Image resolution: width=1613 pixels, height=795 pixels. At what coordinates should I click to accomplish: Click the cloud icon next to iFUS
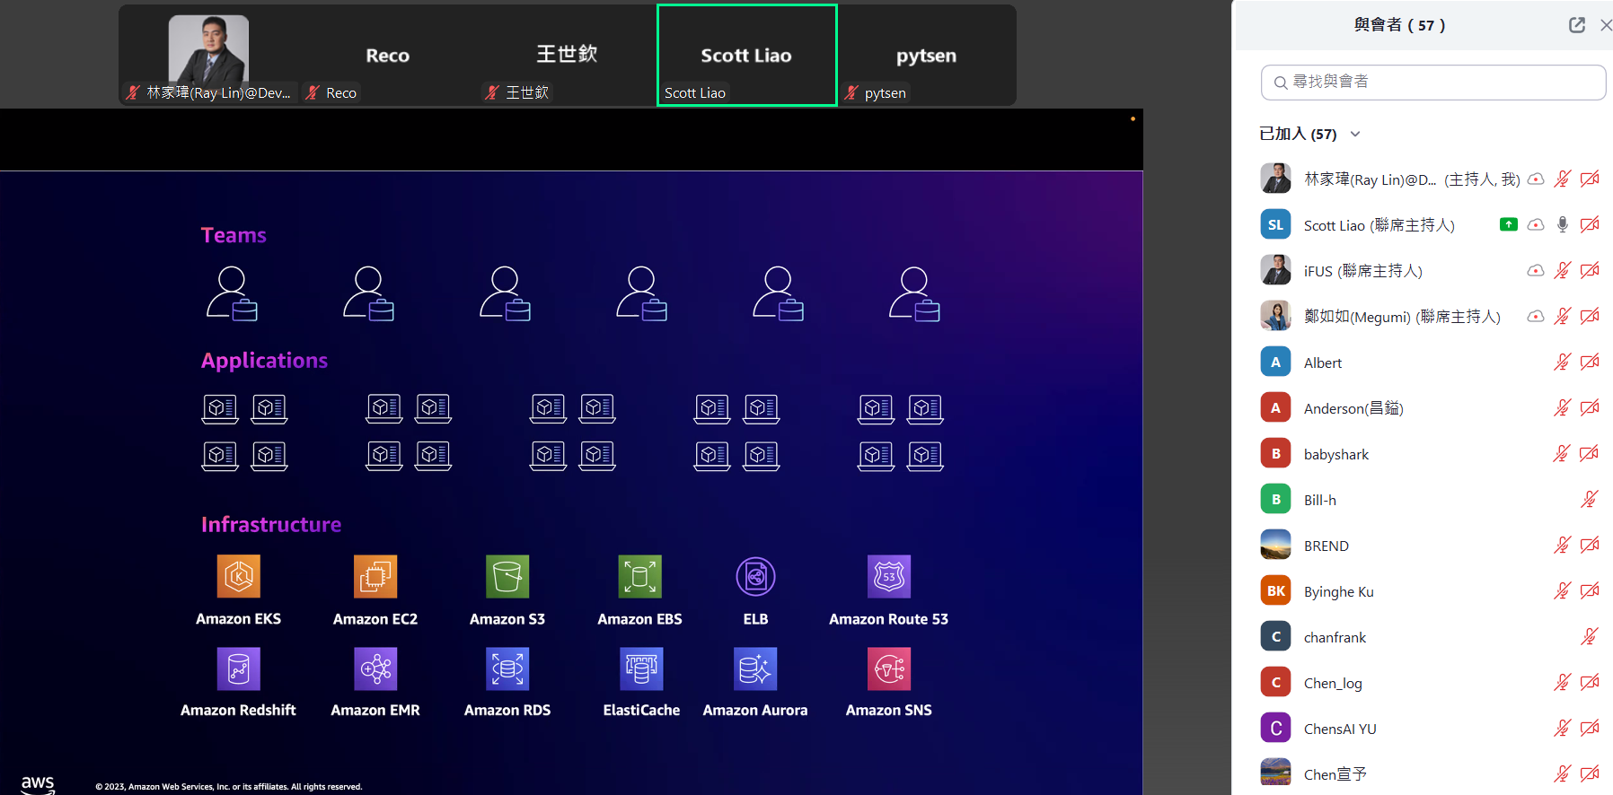(1535, 270)
